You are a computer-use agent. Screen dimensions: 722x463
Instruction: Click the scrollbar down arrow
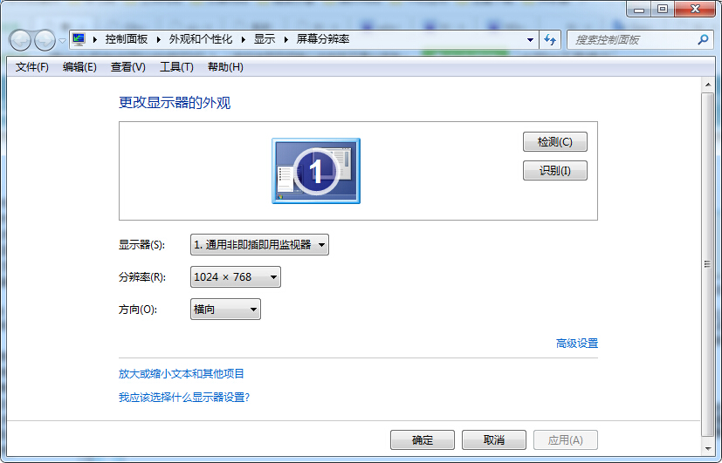708,448
